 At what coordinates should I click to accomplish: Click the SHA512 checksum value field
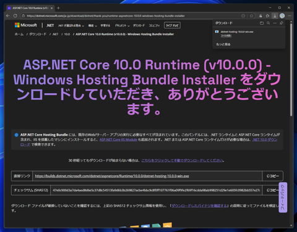tap(156, 190)
